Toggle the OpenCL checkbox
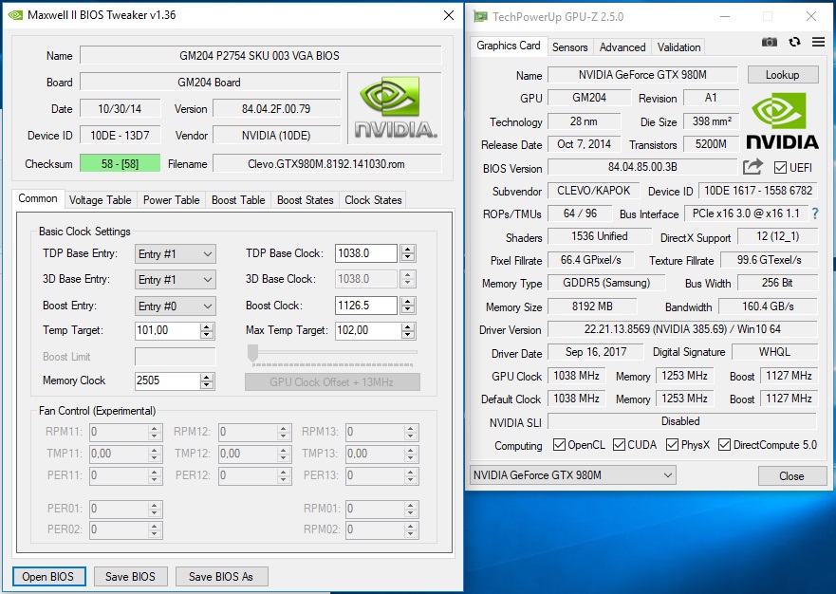Screen dimensions: 836x594 (x=559, y=445)
